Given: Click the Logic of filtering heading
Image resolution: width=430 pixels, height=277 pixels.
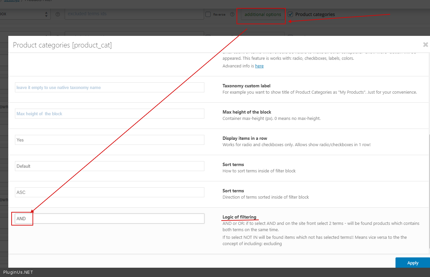Looking at the screenshot, I should [239, 217].
